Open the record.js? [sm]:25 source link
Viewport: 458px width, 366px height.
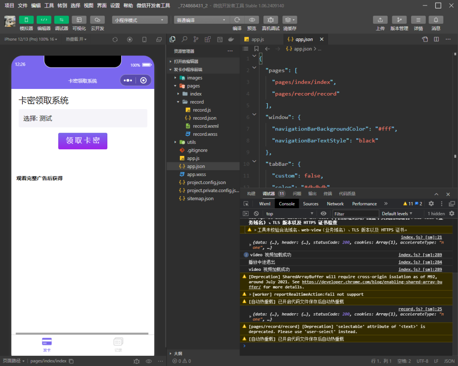[x=420, y=309]
